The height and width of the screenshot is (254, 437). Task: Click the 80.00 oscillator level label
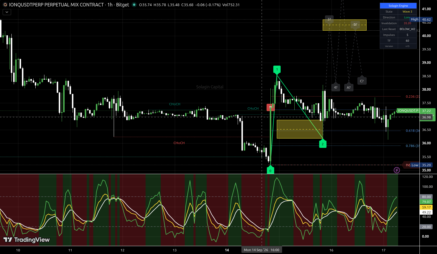pos(426,197)
